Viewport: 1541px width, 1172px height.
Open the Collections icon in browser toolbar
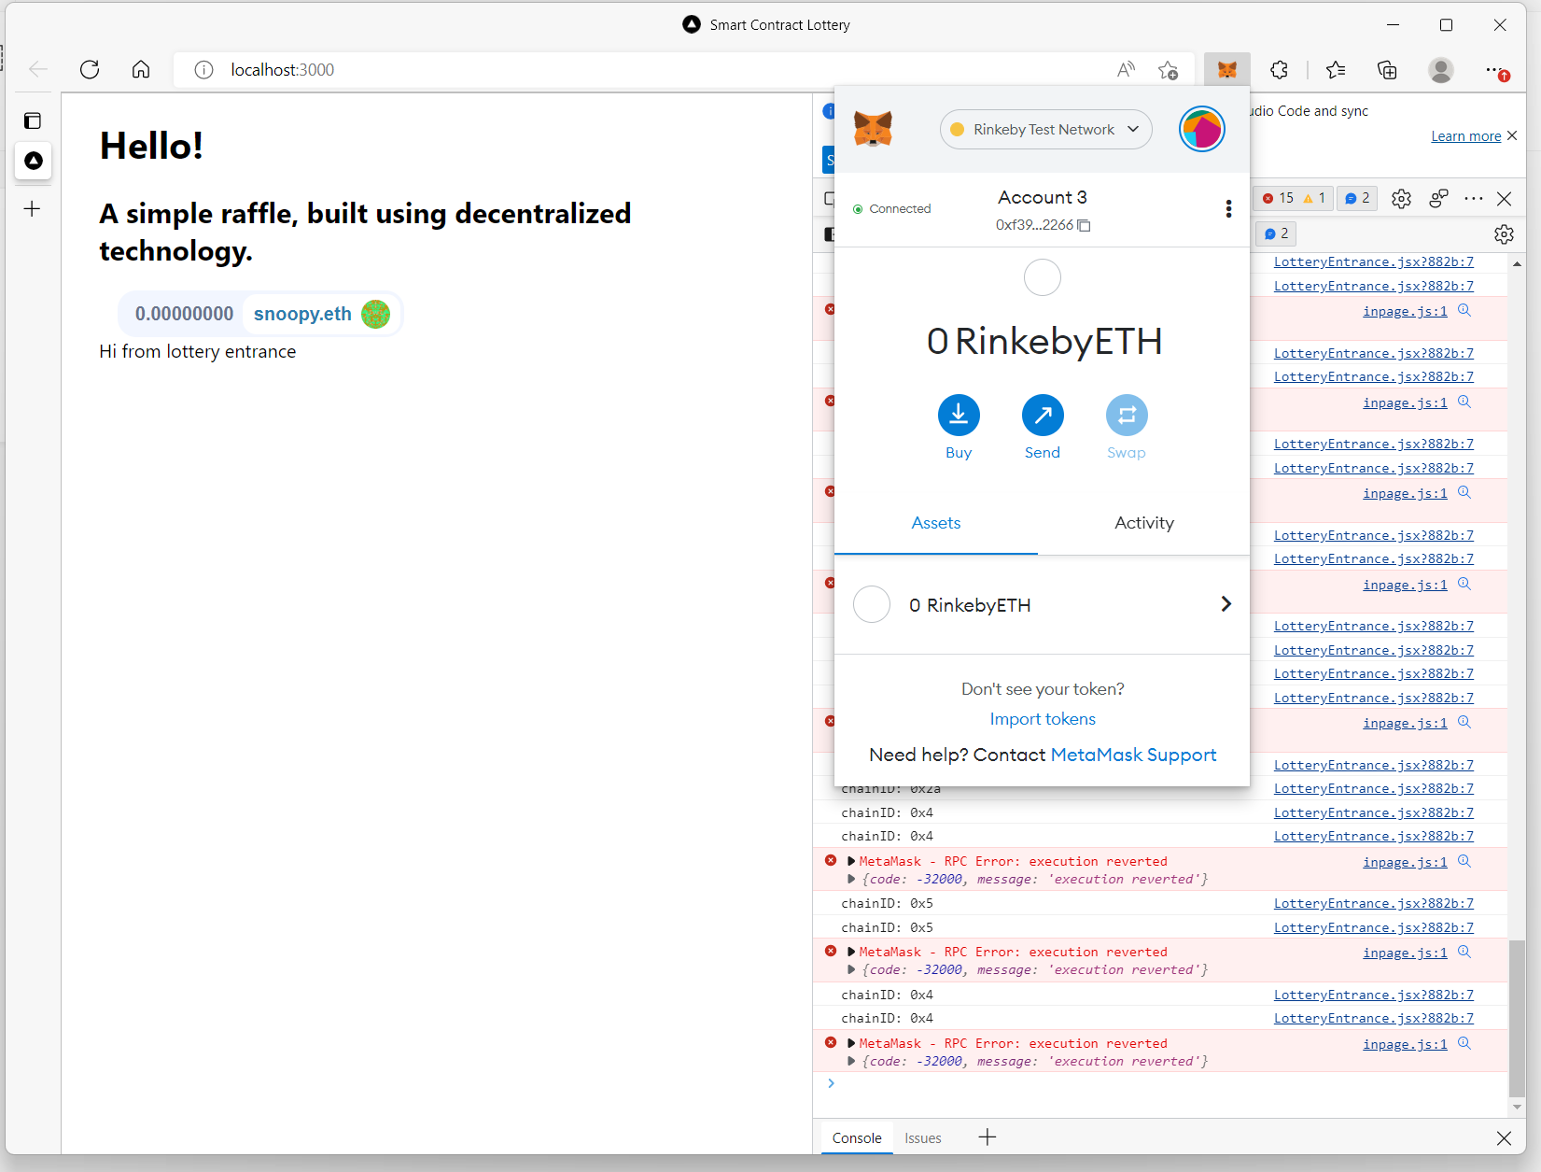click(x=1387, y=70)
